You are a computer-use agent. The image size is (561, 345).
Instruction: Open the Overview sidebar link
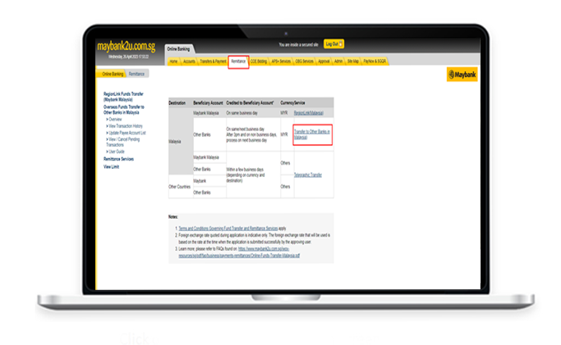(x=114, y=119)
